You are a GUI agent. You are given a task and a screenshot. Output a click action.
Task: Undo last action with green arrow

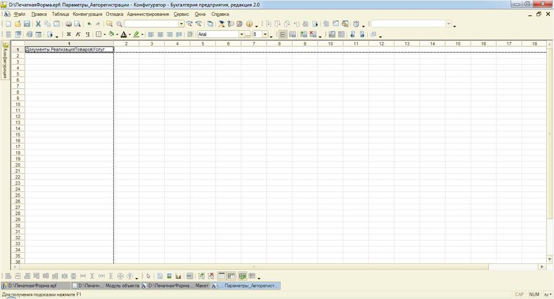point(89,24)
